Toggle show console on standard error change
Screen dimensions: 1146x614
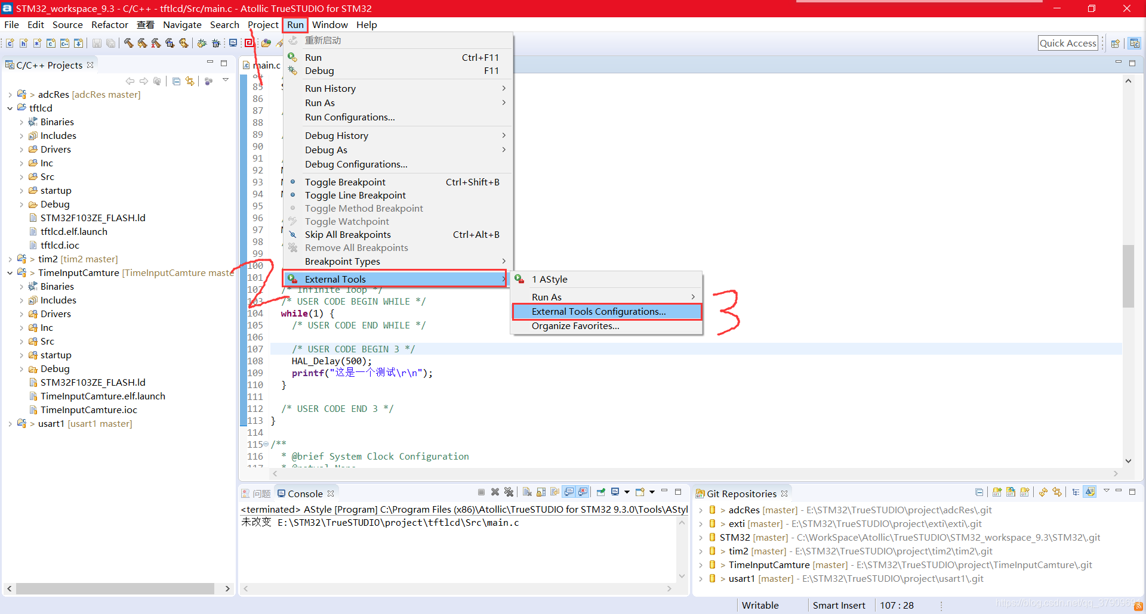[583, 492]
